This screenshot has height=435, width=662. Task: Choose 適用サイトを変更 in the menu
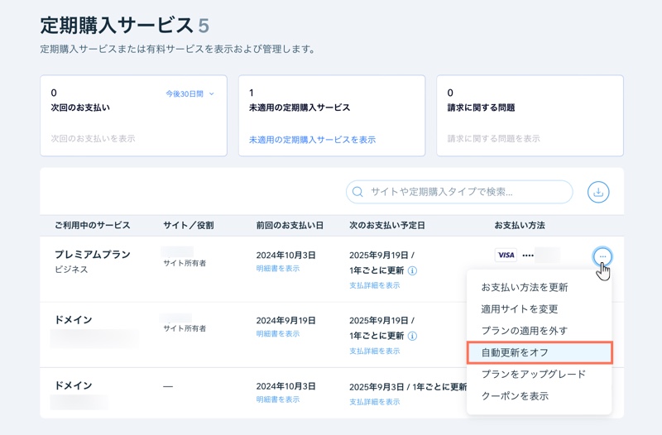[x=520, y=309]
